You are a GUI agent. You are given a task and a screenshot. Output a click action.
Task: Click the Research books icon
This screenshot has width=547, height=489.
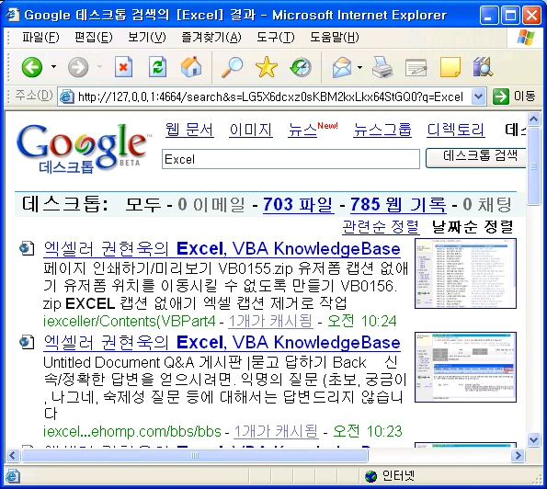pos(483,66)
